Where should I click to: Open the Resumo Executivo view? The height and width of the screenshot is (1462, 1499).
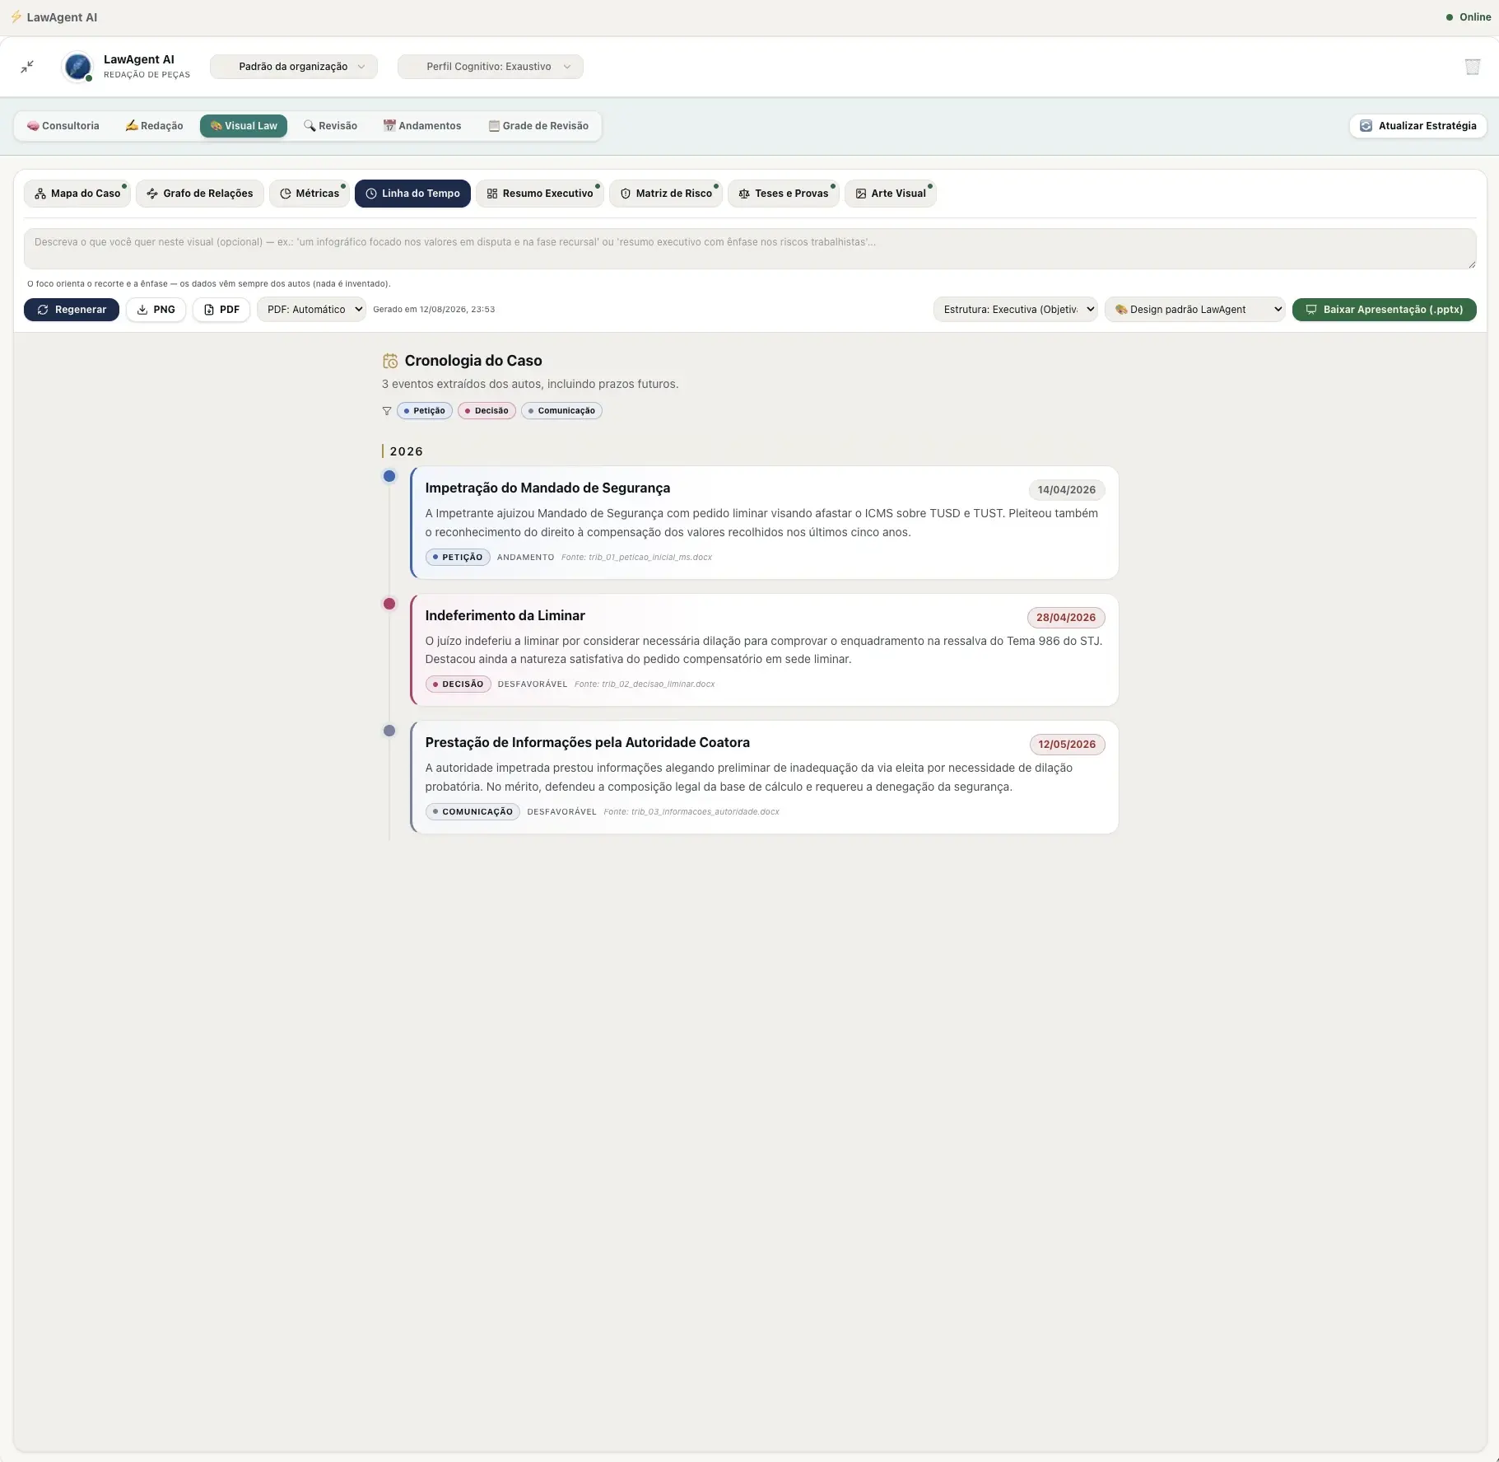point(540,194)
